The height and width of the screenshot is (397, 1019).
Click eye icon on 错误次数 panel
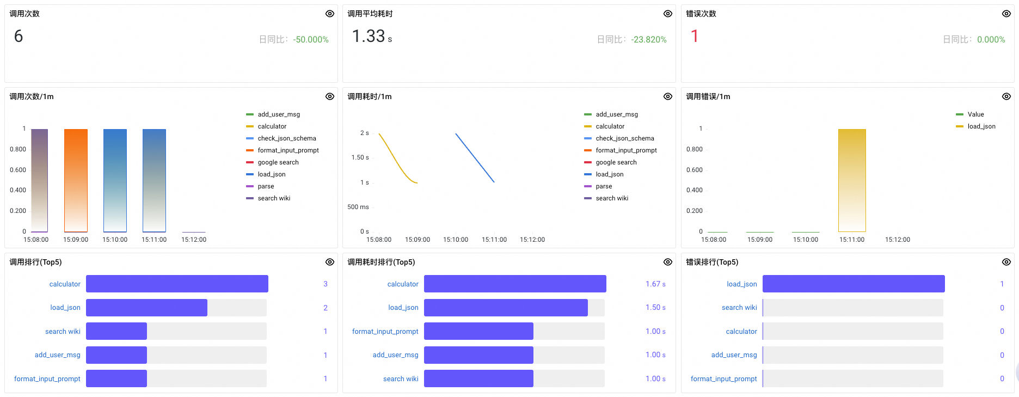pyautogui.click(x=1006, y=14)
